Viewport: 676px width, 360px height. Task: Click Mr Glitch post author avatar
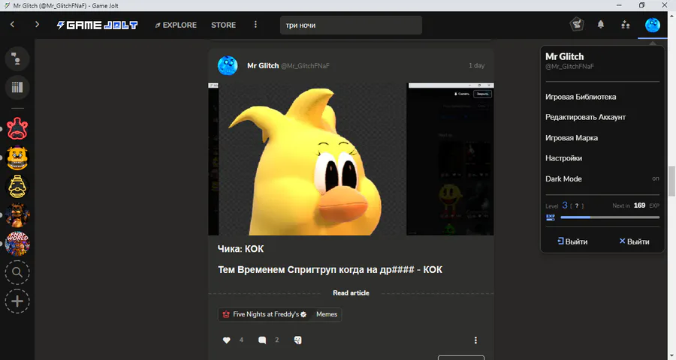[228, 65]
